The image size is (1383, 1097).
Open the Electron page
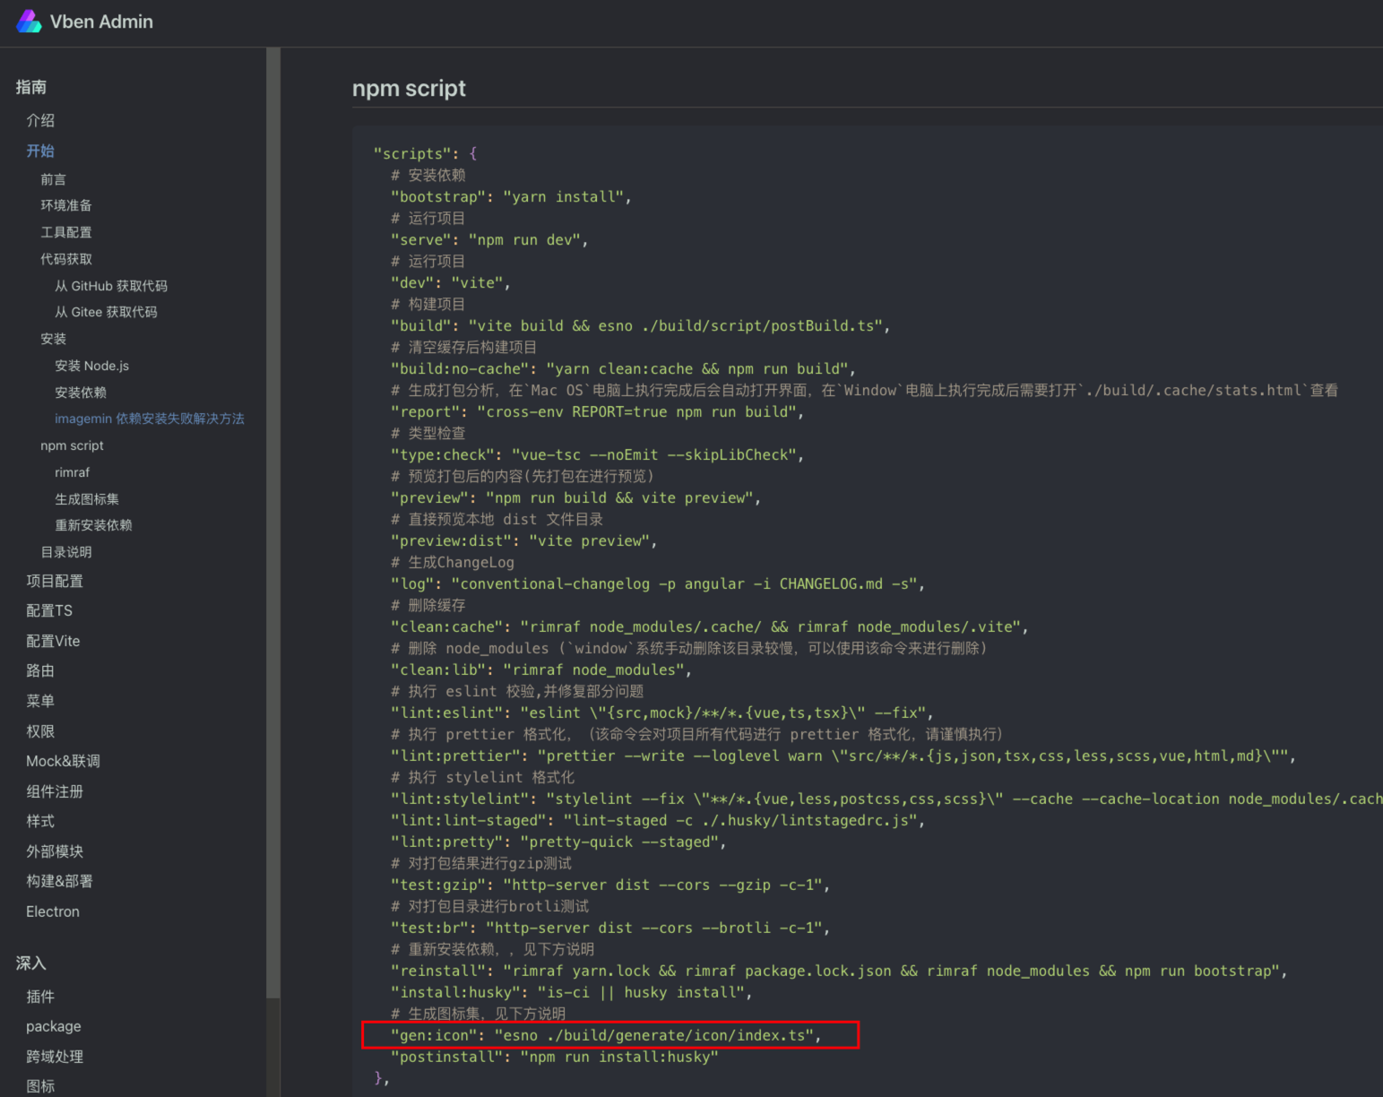tap(52, 911)
